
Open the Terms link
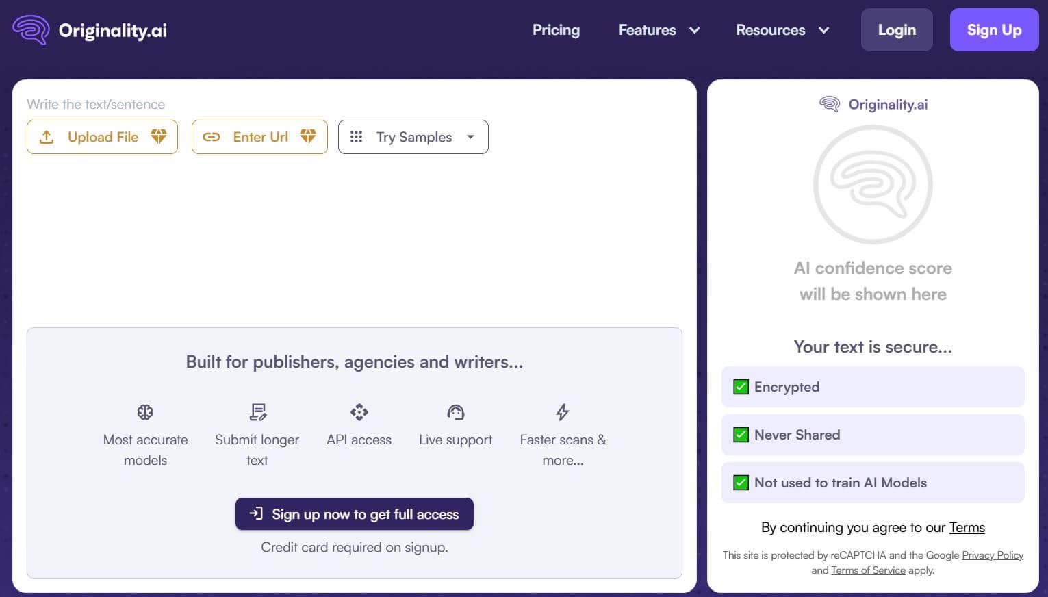[x=967, y=527]
